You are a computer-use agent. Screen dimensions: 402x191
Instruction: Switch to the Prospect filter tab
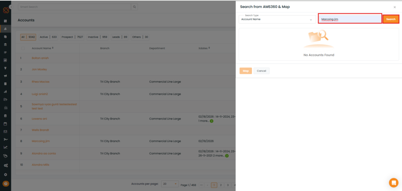point(72,37)
